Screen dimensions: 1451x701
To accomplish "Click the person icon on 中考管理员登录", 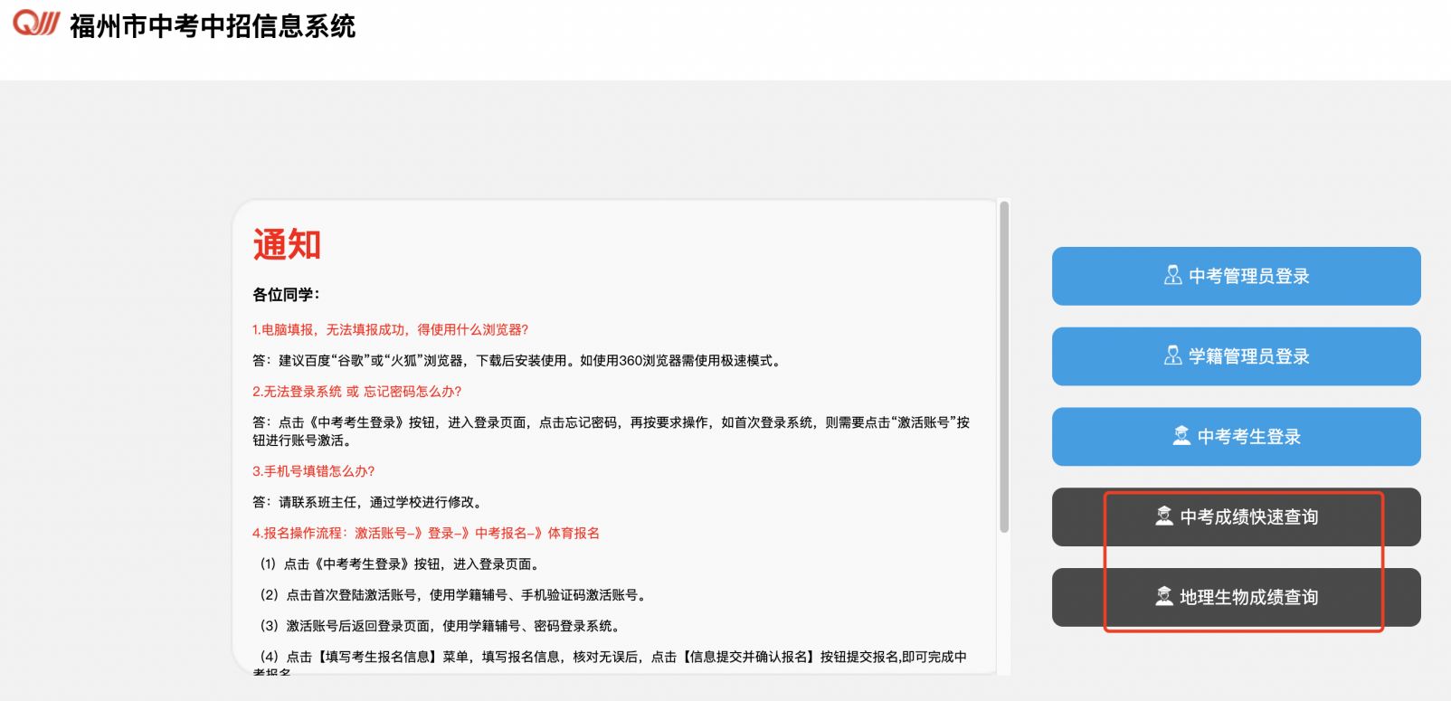I will 1172,276.
